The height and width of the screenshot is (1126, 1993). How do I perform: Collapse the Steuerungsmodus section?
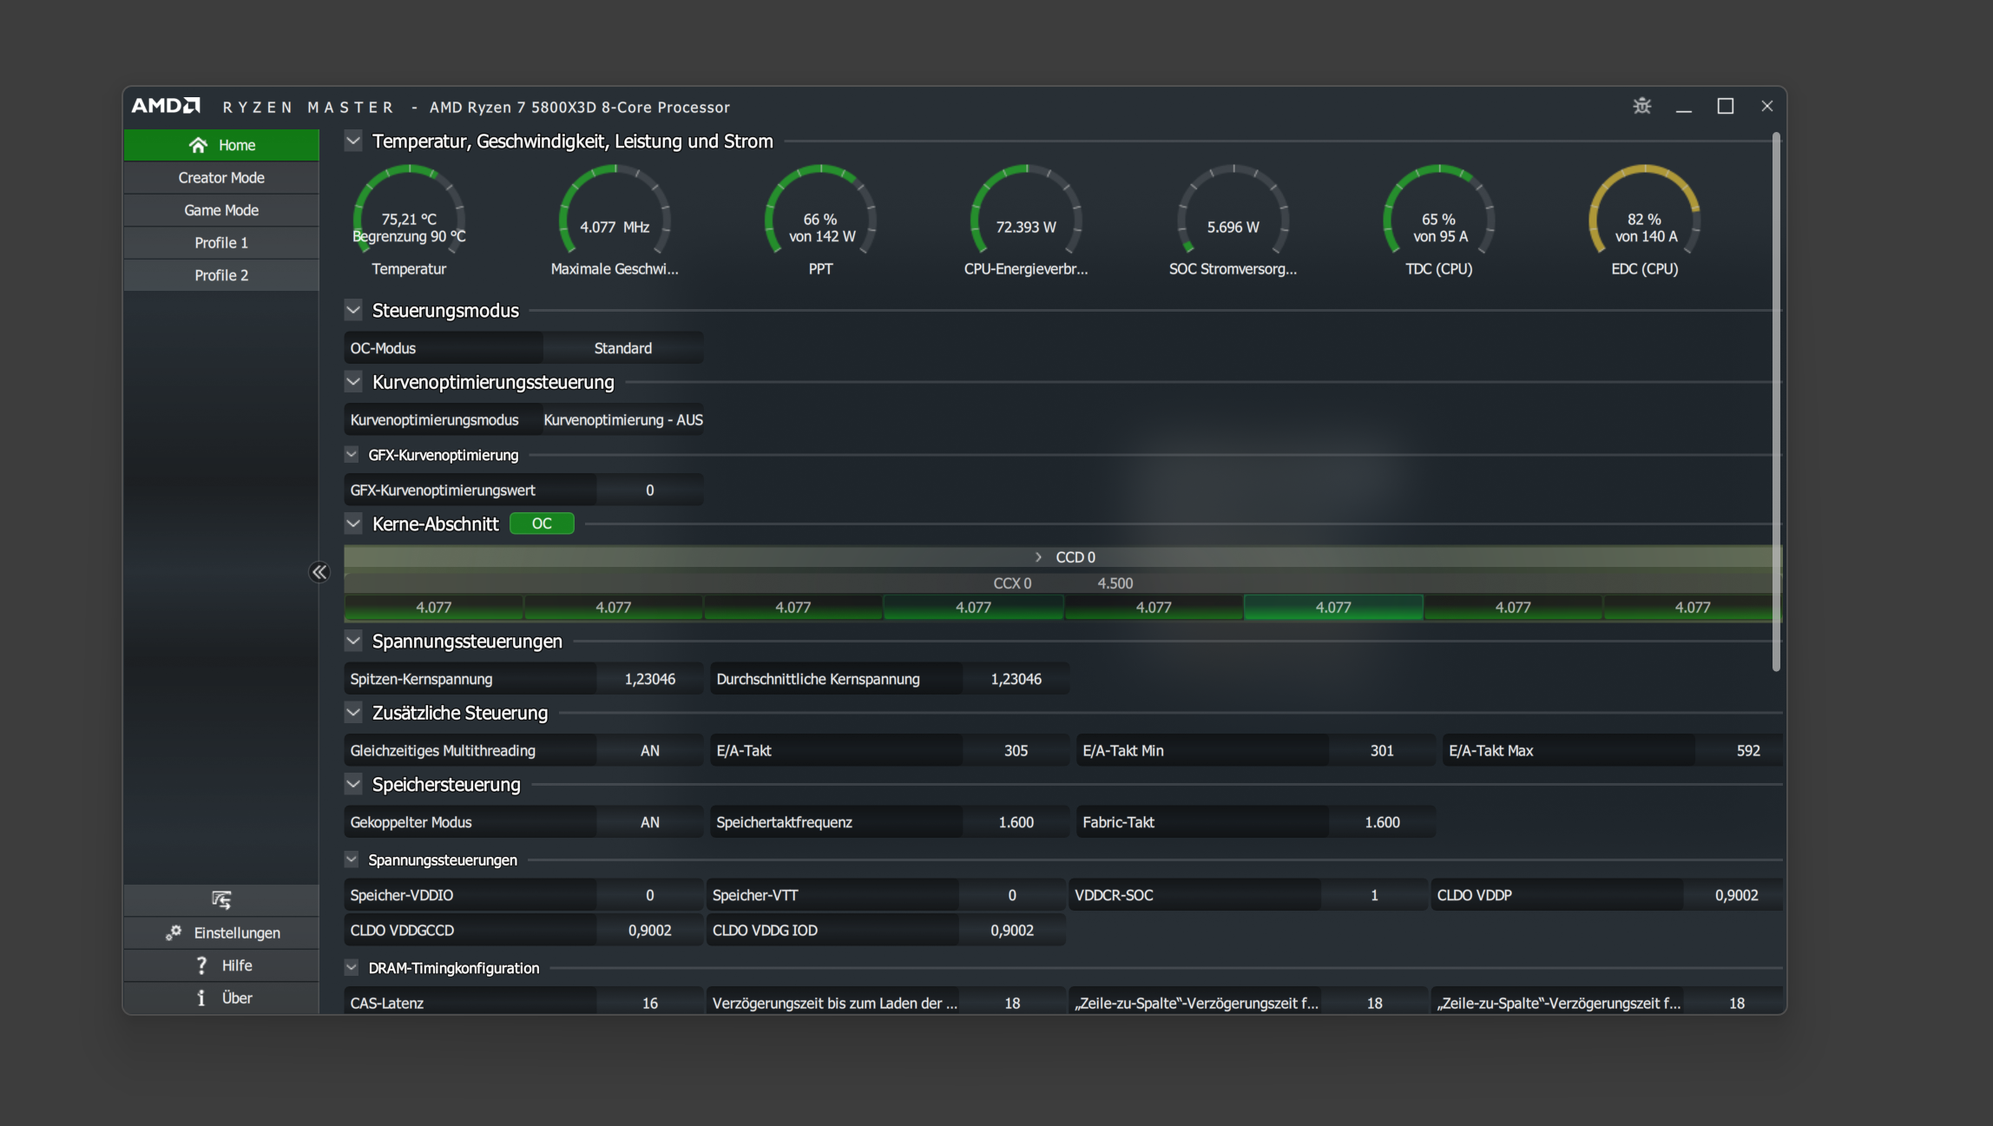[x=353, y=310]
